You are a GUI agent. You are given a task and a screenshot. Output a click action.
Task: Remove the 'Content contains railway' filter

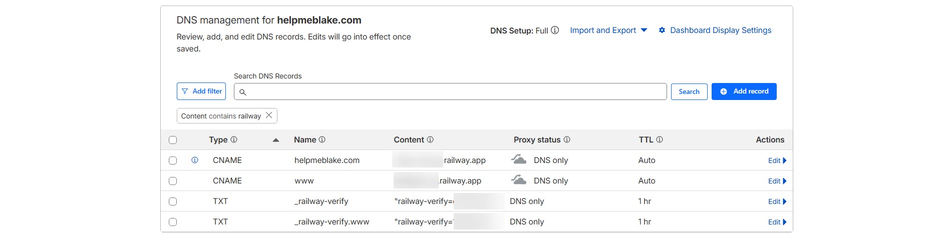[x=269, y=115]
